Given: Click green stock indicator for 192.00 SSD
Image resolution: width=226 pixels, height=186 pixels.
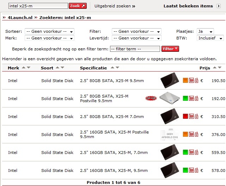Looking at the screenshot, I should (185, 98).
